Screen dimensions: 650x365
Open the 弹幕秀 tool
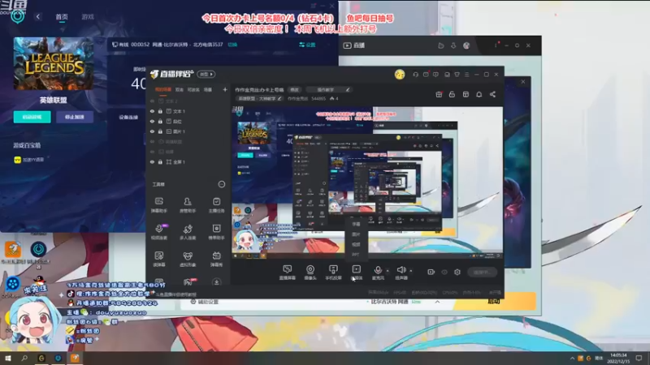216,259
